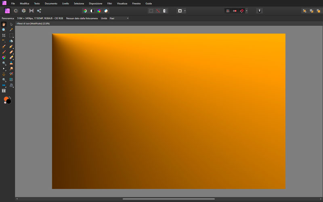Screen dimensions: 323x202
Task: Open the Modifica menu
Action: click(x=24, y=4)
